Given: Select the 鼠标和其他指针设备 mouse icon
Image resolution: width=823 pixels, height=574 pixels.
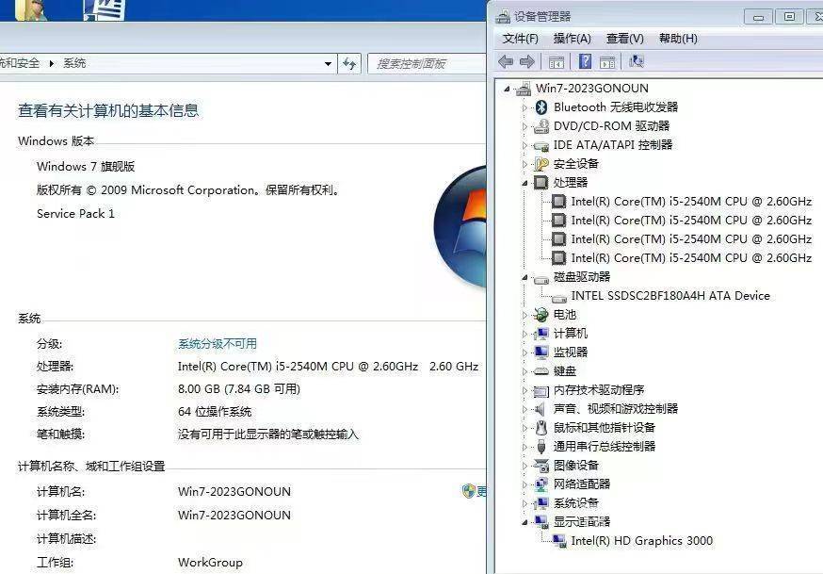Looking at the screenshot, I should (x=541, y=428).
